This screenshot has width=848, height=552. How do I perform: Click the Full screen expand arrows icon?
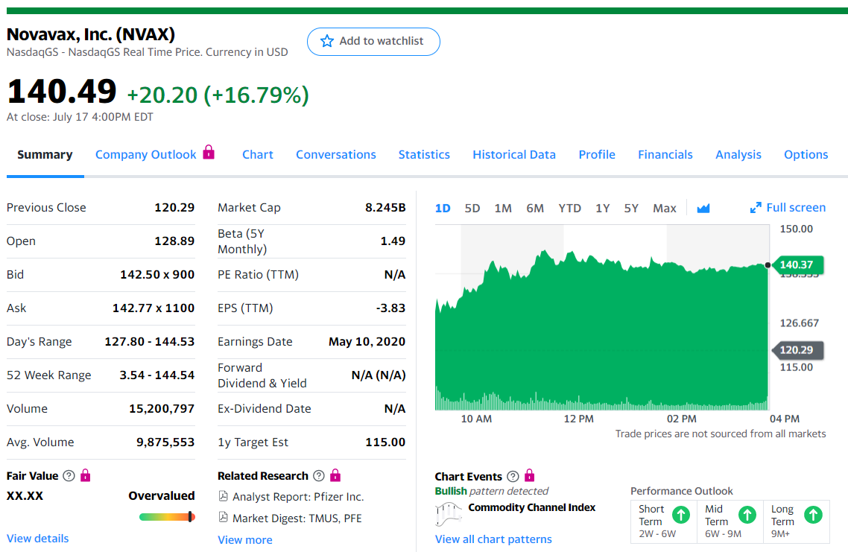[x=756, y=208]
